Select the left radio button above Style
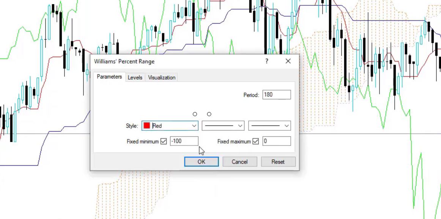The image size is (441, 219). tap(195, 114)
